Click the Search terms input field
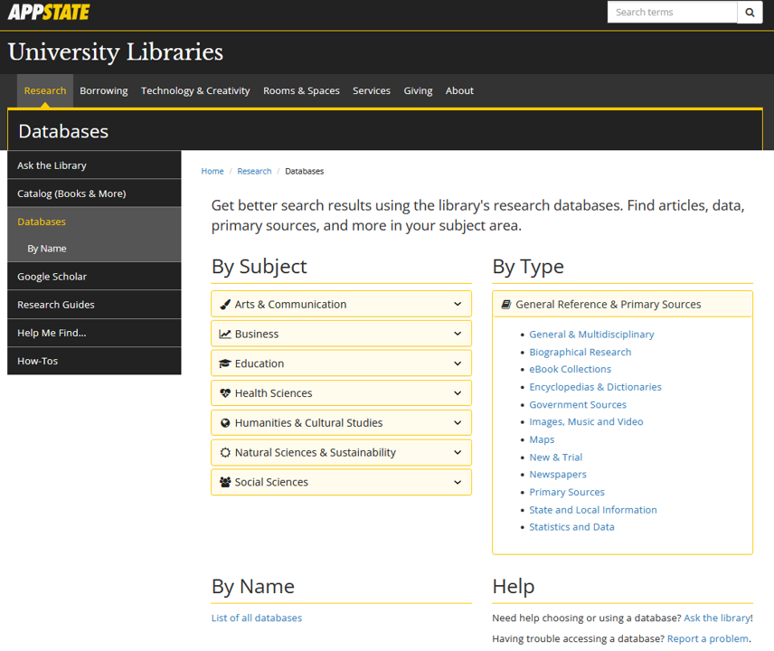 coord(672,13)
